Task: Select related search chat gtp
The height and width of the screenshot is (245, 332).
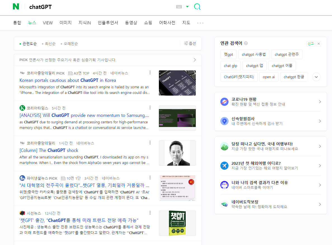Action: pyautogui.click(x=230, y=66)
